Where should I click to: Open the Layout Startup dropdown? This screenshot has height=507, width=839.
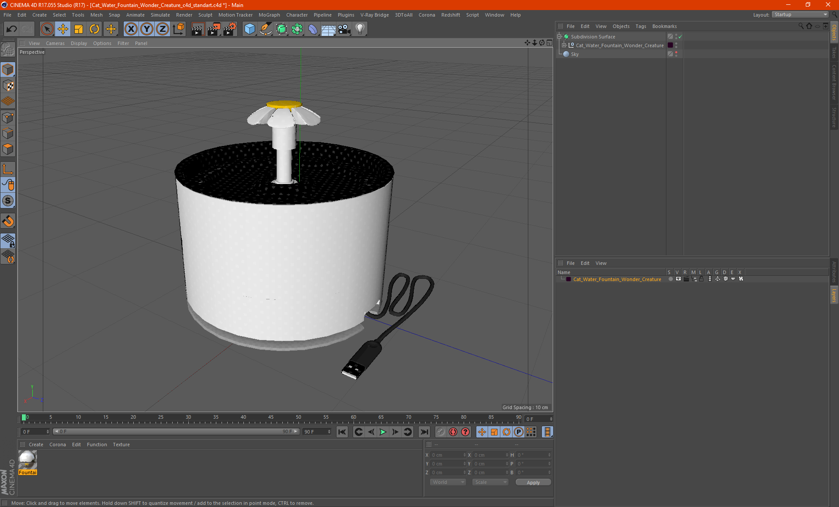[800, 14]
